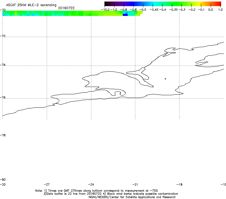
Task: Click the longitude label -27
Action: pos(47,184)
